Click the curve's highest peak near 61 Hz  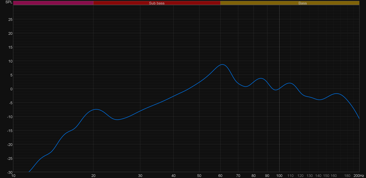click(222, 64)
